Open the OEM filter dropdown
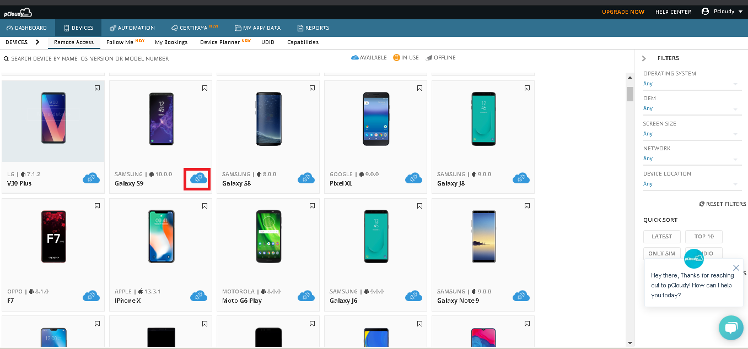The width and height of the screenshot is (748, 349). pos(692,108)
